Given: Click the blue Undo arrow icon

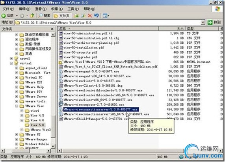Looking at the screenshot, I should 97,15.
